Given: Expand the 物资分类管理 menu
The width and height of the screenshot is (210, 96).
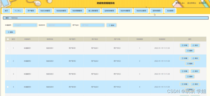Looking at the screenshot, I should point(45,11).
